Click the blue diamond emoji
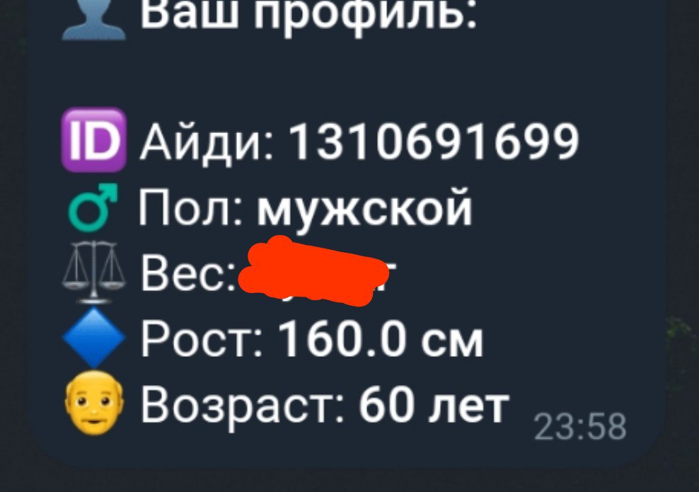 [93, 337]
